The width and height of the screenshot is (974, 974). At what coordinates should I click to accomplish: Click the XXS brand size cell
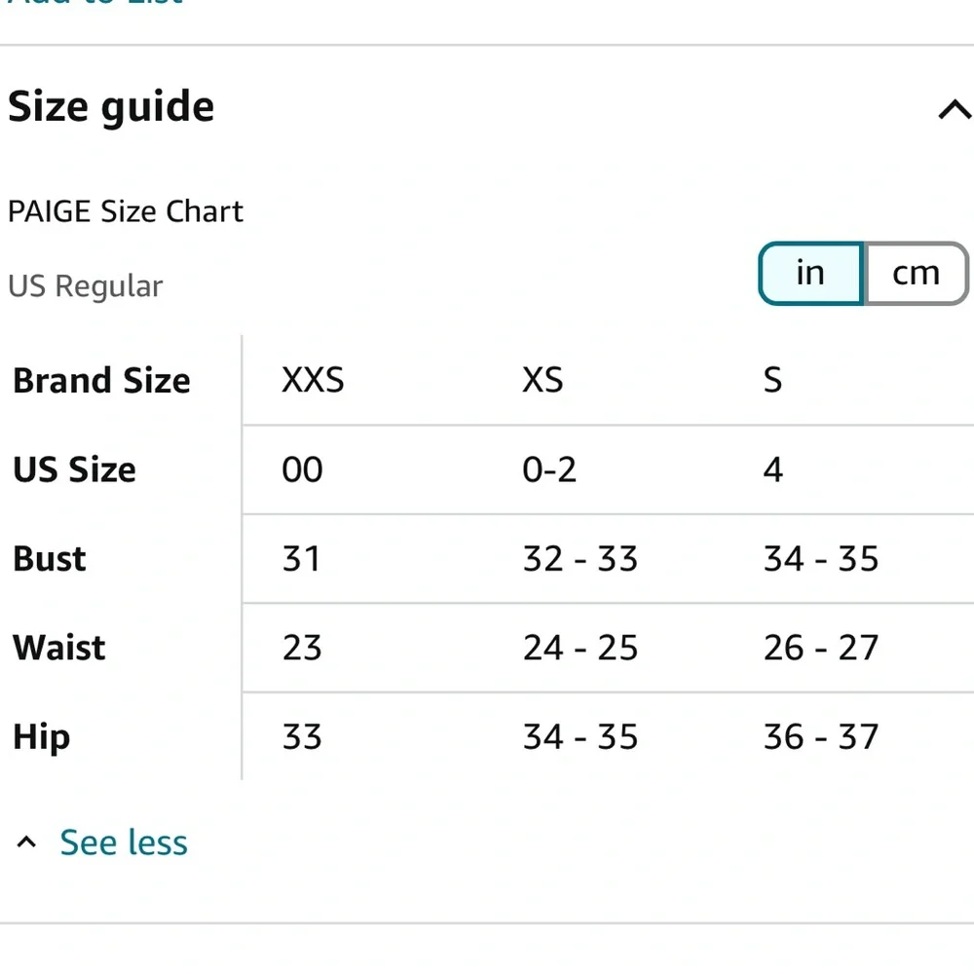(x=313, y=380)
